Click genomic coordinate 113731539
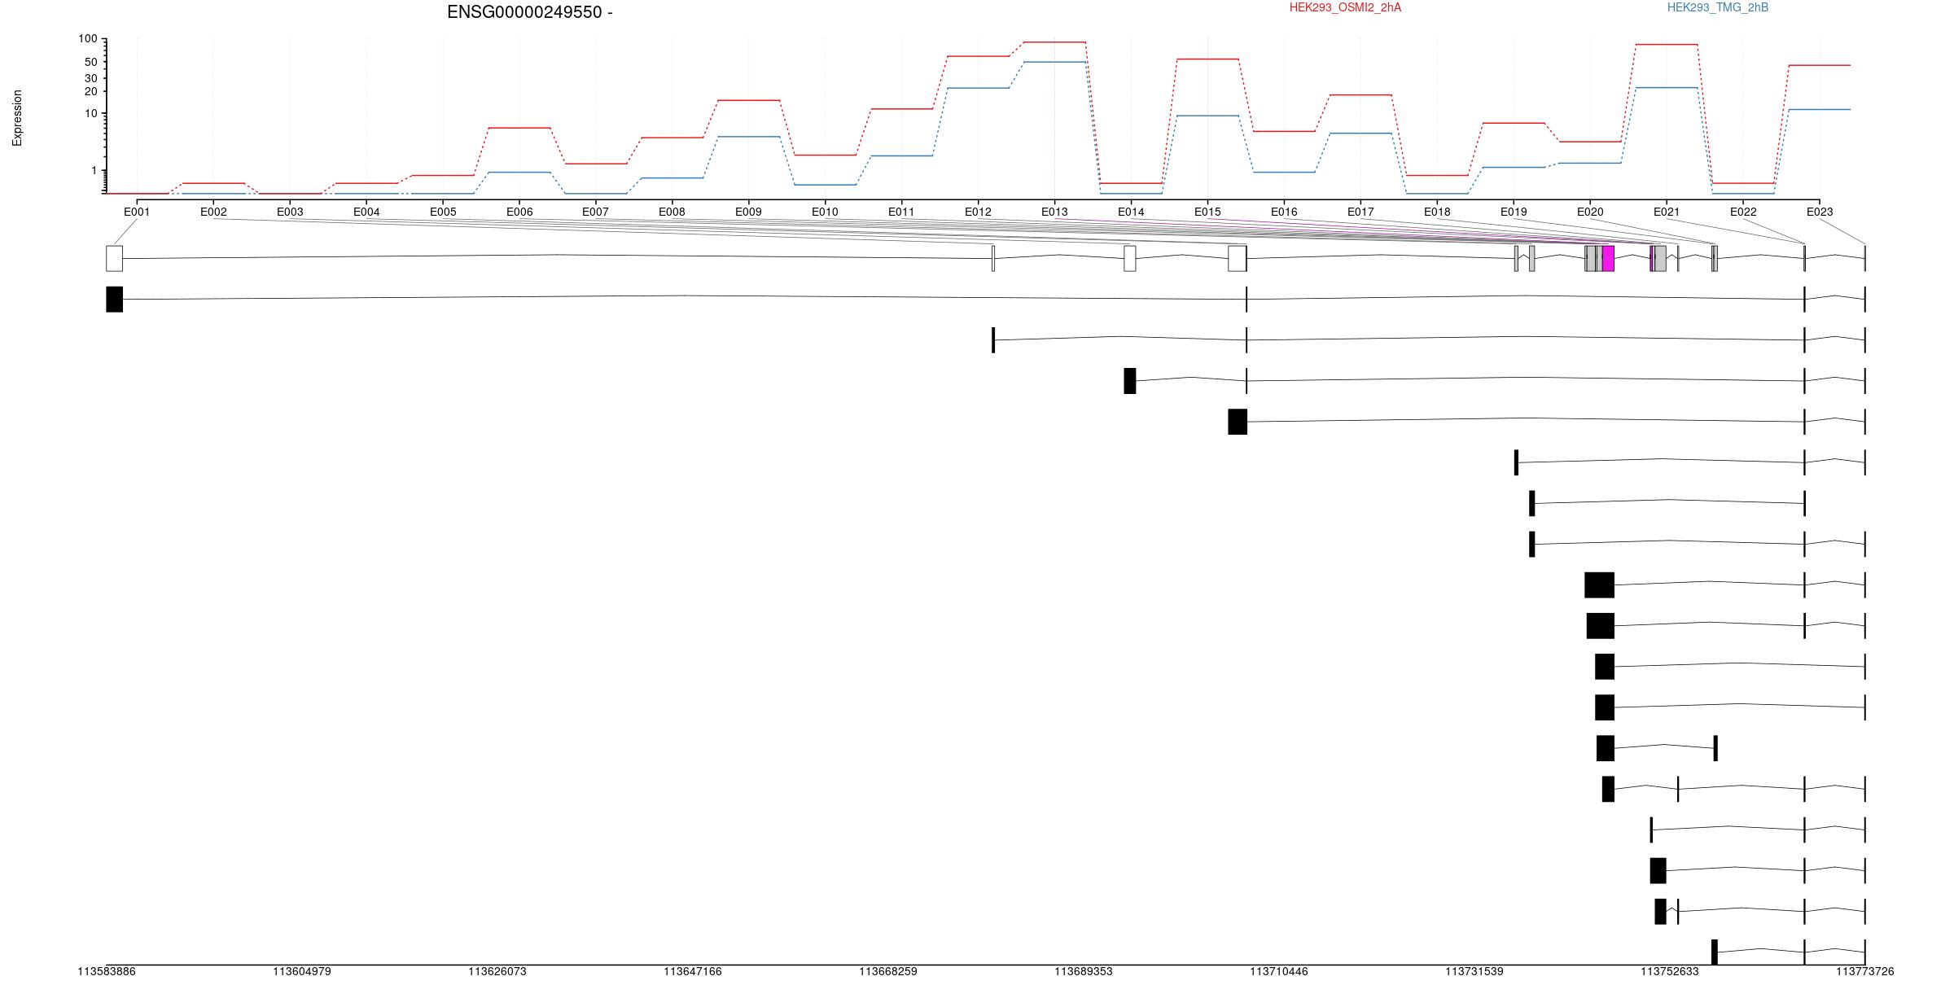Viewport: 1954px width, 985px height. (x=1474, y=971)
